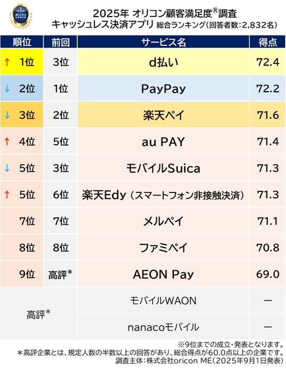Click the 前回 column header

coord(61,42)
